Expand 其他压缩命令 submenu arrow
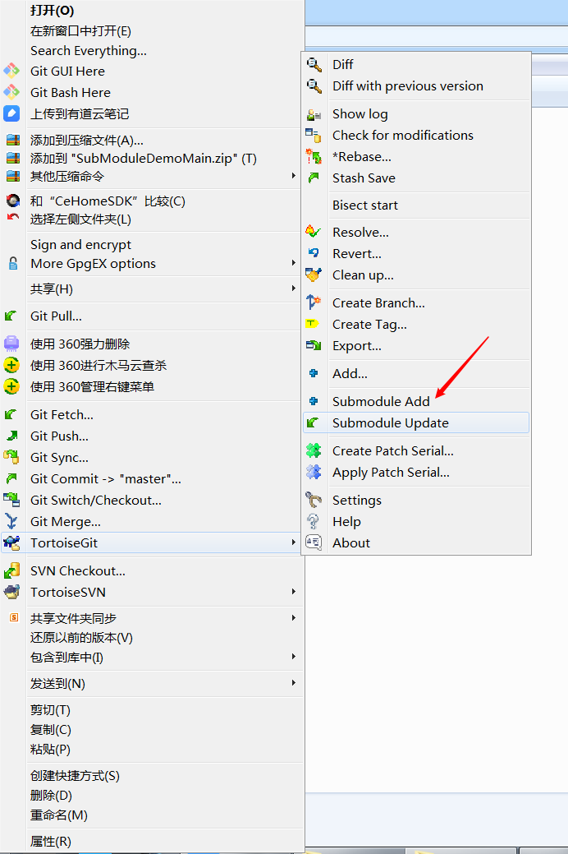This screenshot has height=854, width=568. click(x=294, y=176)
